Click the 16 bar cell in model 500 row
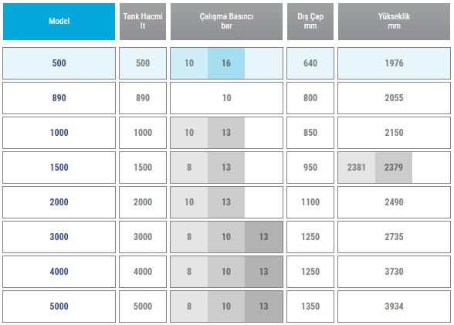Image resolution: width=454 pixels, height=325 pixels. click(x=226, y=63)
